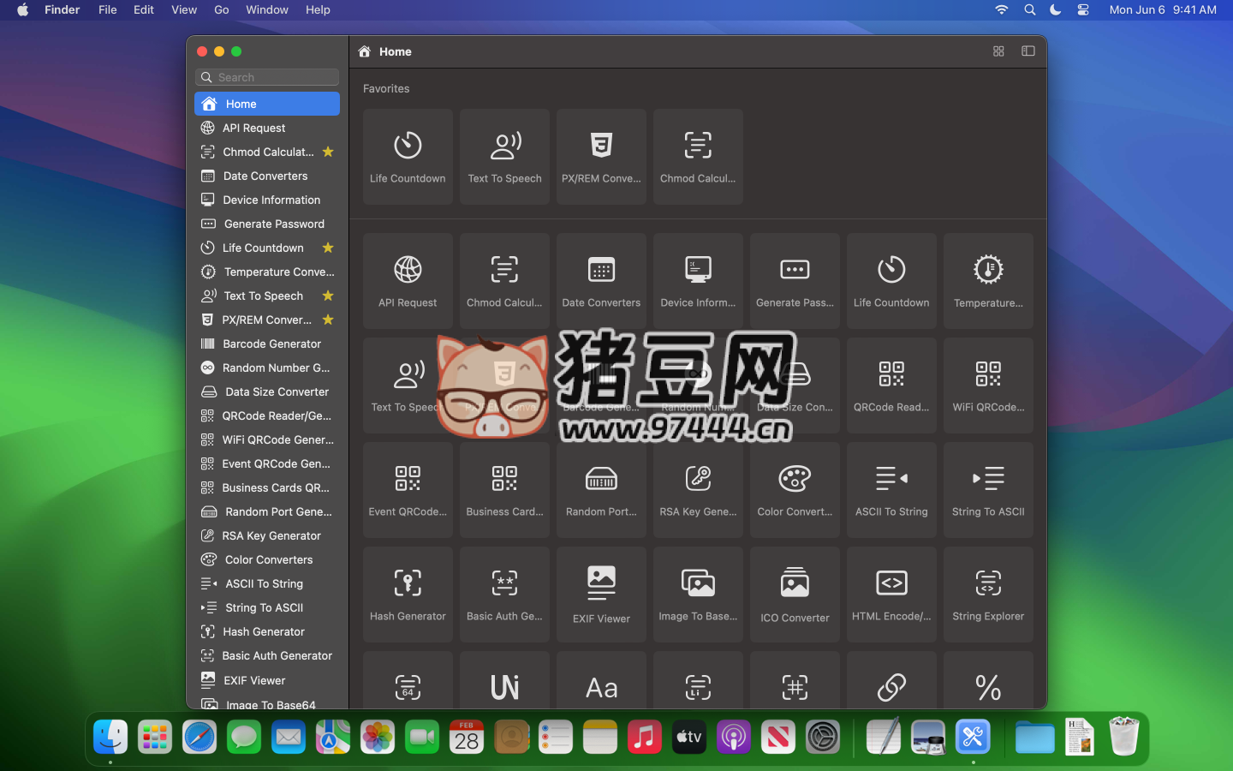Open API Request tool card
The width and height of the screenshot is (1233, 771).
point(408,281)
